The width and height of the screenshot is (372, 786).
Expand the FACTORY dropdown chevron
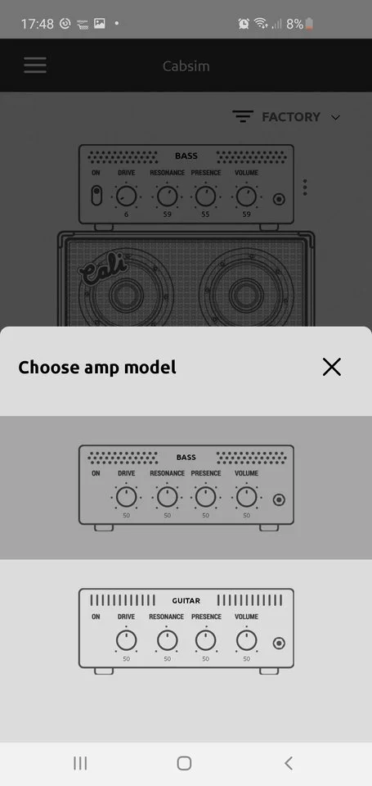coord(335,118)
